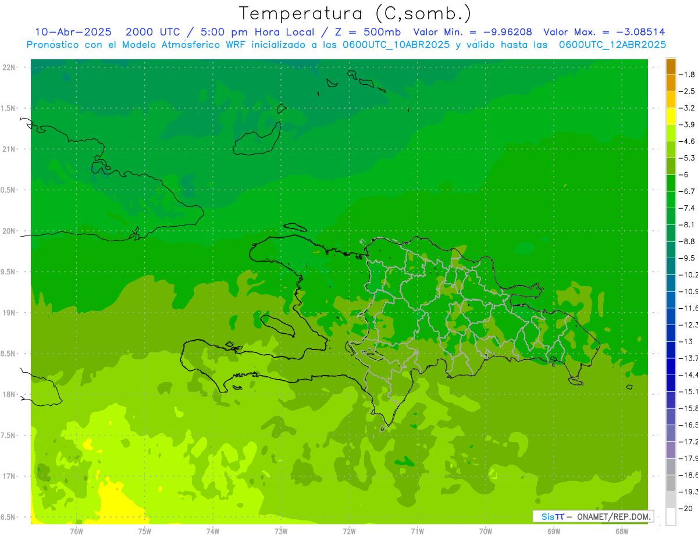Click the '76W' longitude label
The width and height of the screenshot is (698, 539).
[76, 531]
